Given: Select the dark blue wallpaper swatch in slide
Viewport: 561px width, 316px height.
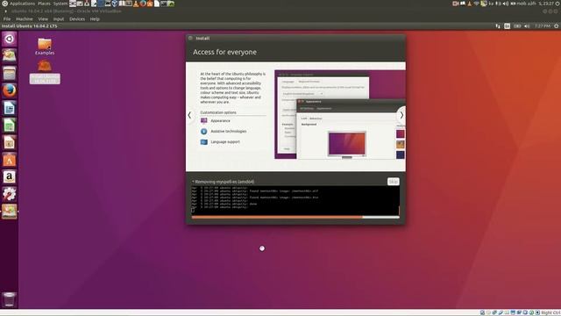Looking at the screenshot, I should [x=401, y=154].
